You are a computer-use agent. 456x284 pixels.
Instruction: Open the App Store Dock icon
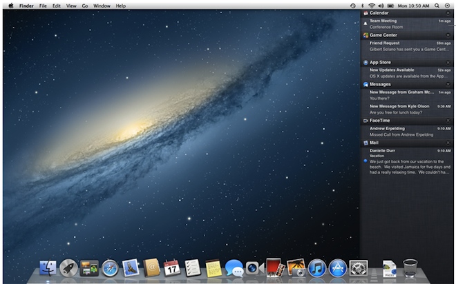coord(338,267)
